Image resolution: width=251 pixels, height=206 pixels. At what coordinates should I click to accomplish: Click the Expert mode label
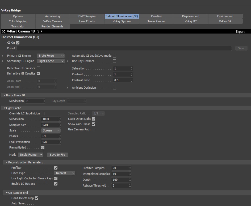[240, 32]
